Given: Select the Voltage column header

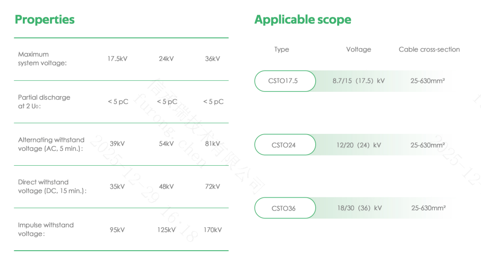Looking at the screenshot, I should 358,49.
